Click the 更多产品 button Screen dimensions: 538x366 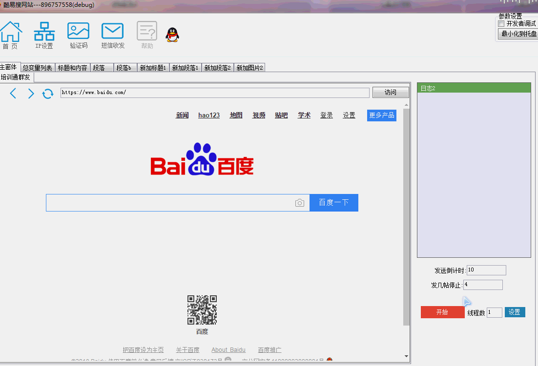(x=382, y=116)
